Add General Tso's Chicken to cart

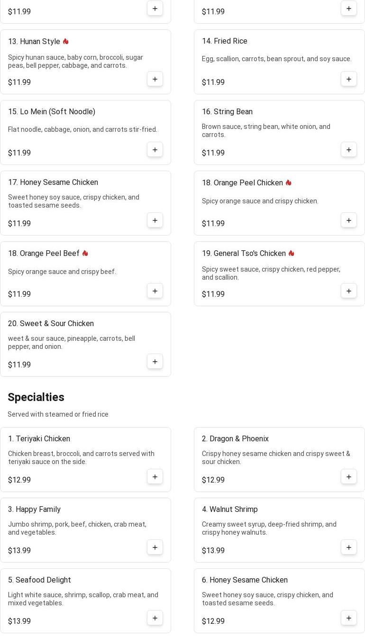click(x=349, y=291)
